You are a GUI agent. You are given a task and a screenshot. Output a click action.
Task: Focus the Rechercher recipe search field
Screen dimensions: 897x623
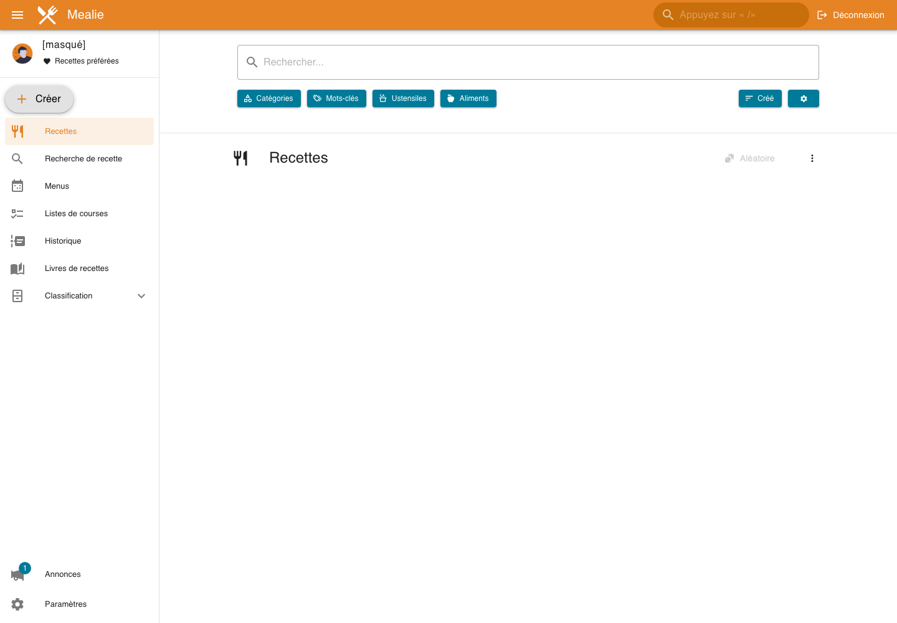point(528,62)
